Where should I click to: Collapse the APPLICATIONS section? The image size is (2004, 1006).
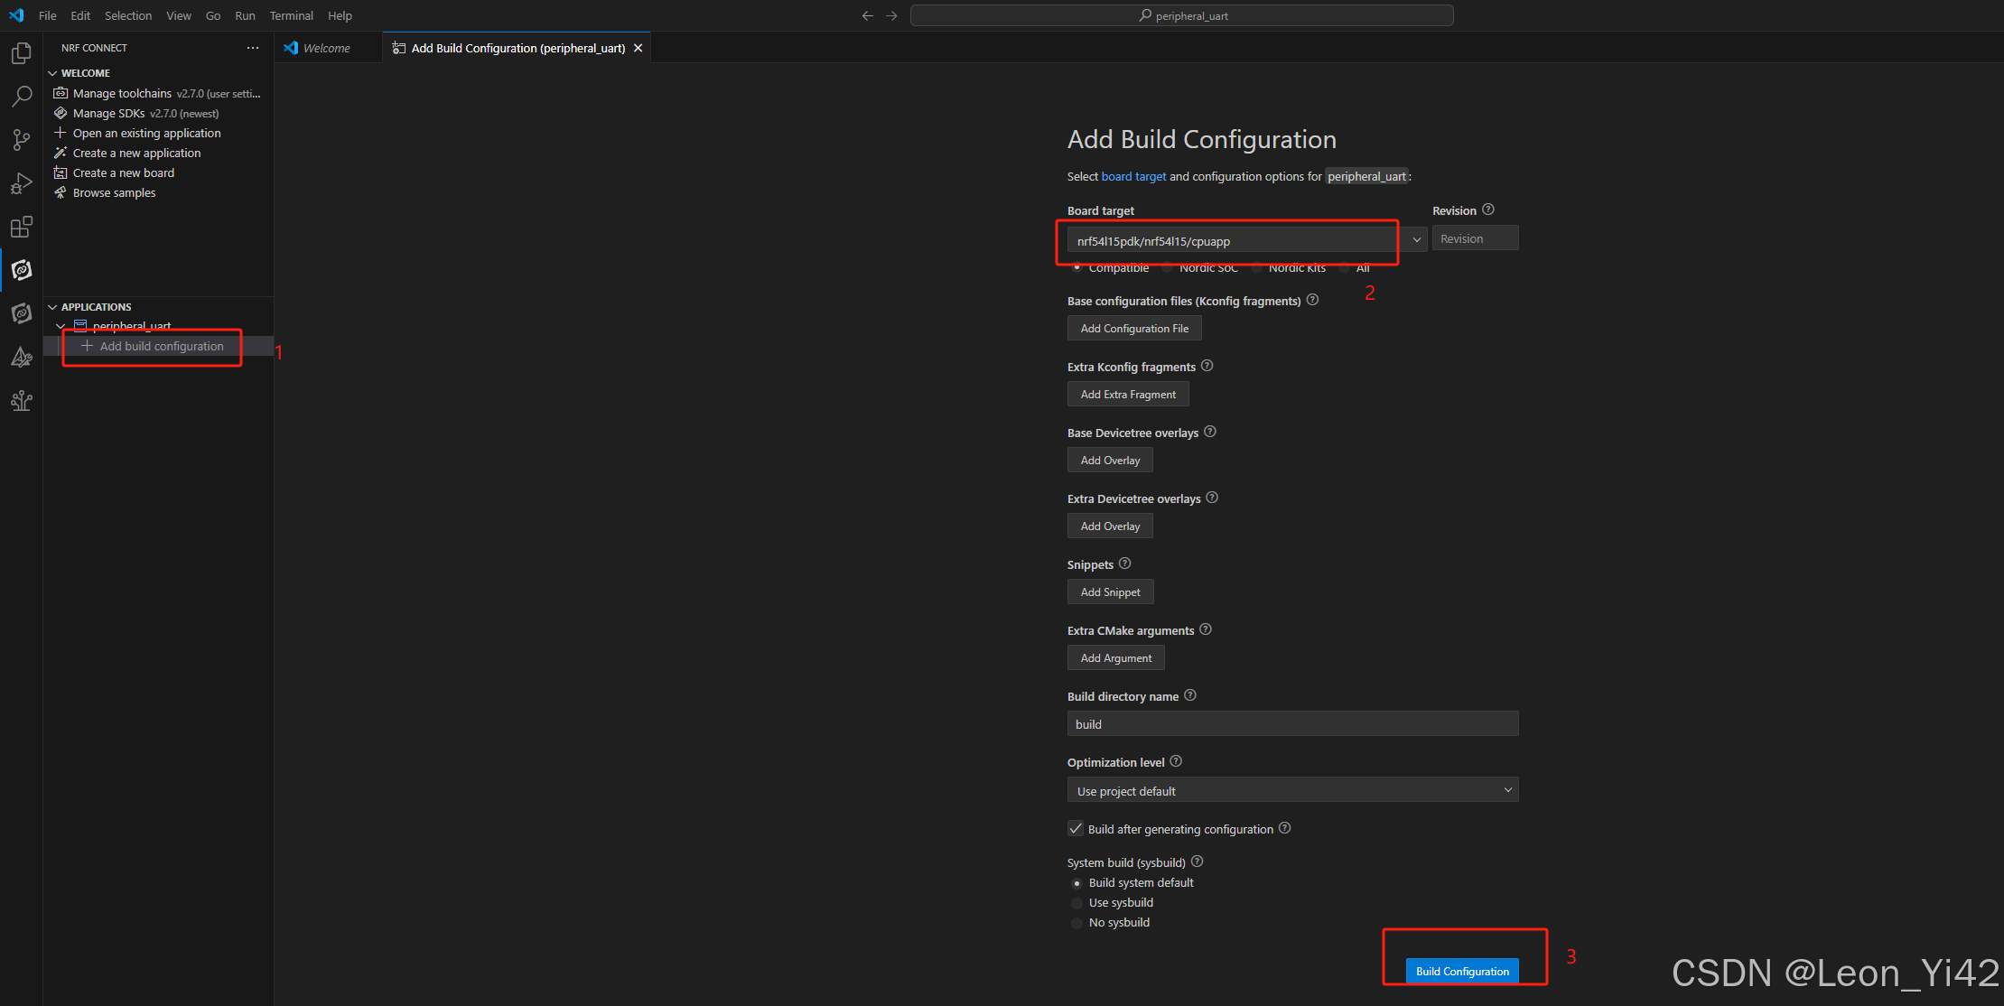(52, 307)
